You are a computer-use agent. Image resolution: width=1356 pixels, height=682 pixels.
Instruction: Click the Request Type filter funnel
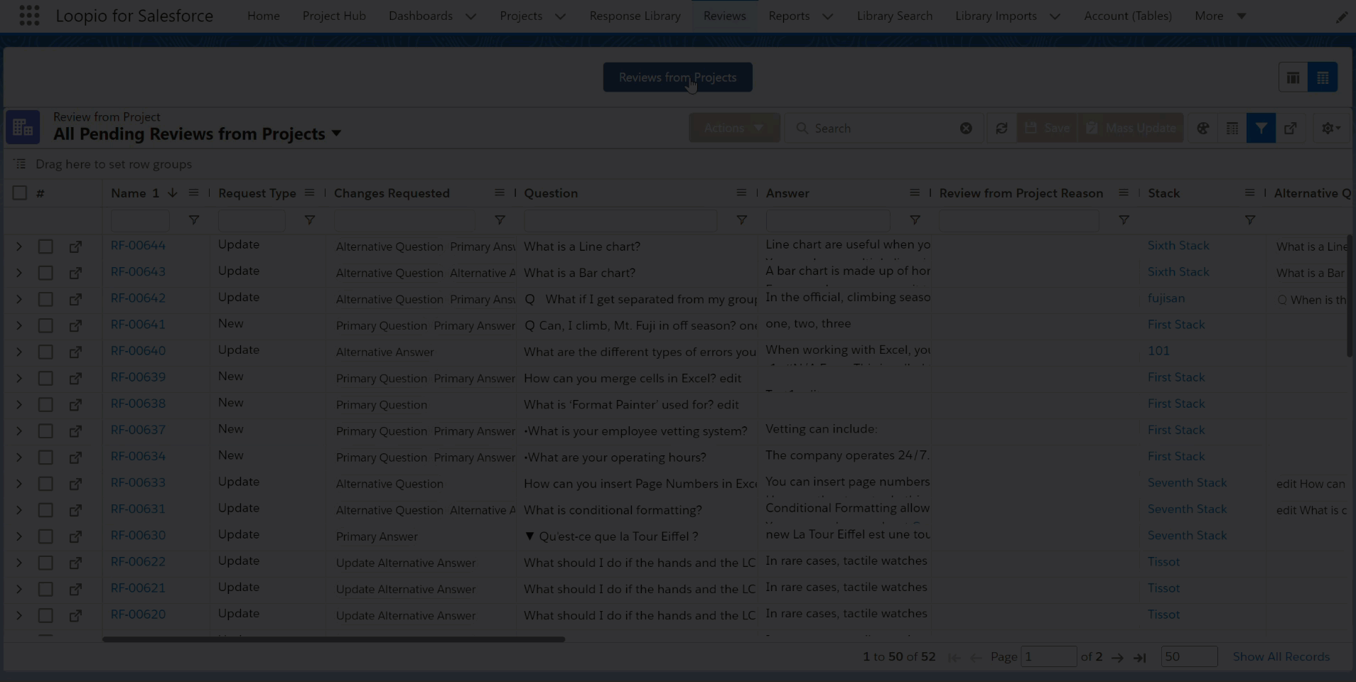(309, 220)
